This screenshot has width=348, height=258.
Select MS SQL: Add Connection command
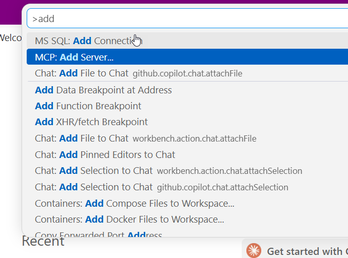[x=187, y=41]
